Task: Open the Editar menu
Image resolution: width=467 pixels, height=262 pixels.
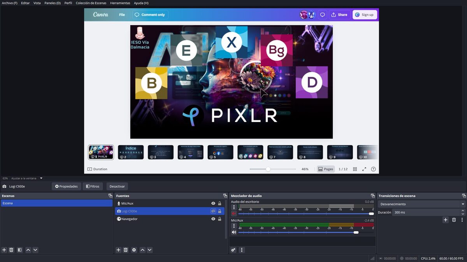Action: click(x=25, y=3)
